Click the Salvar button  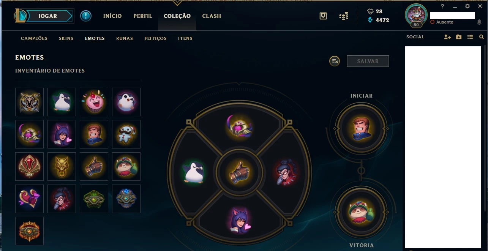(x=368, y=61)
